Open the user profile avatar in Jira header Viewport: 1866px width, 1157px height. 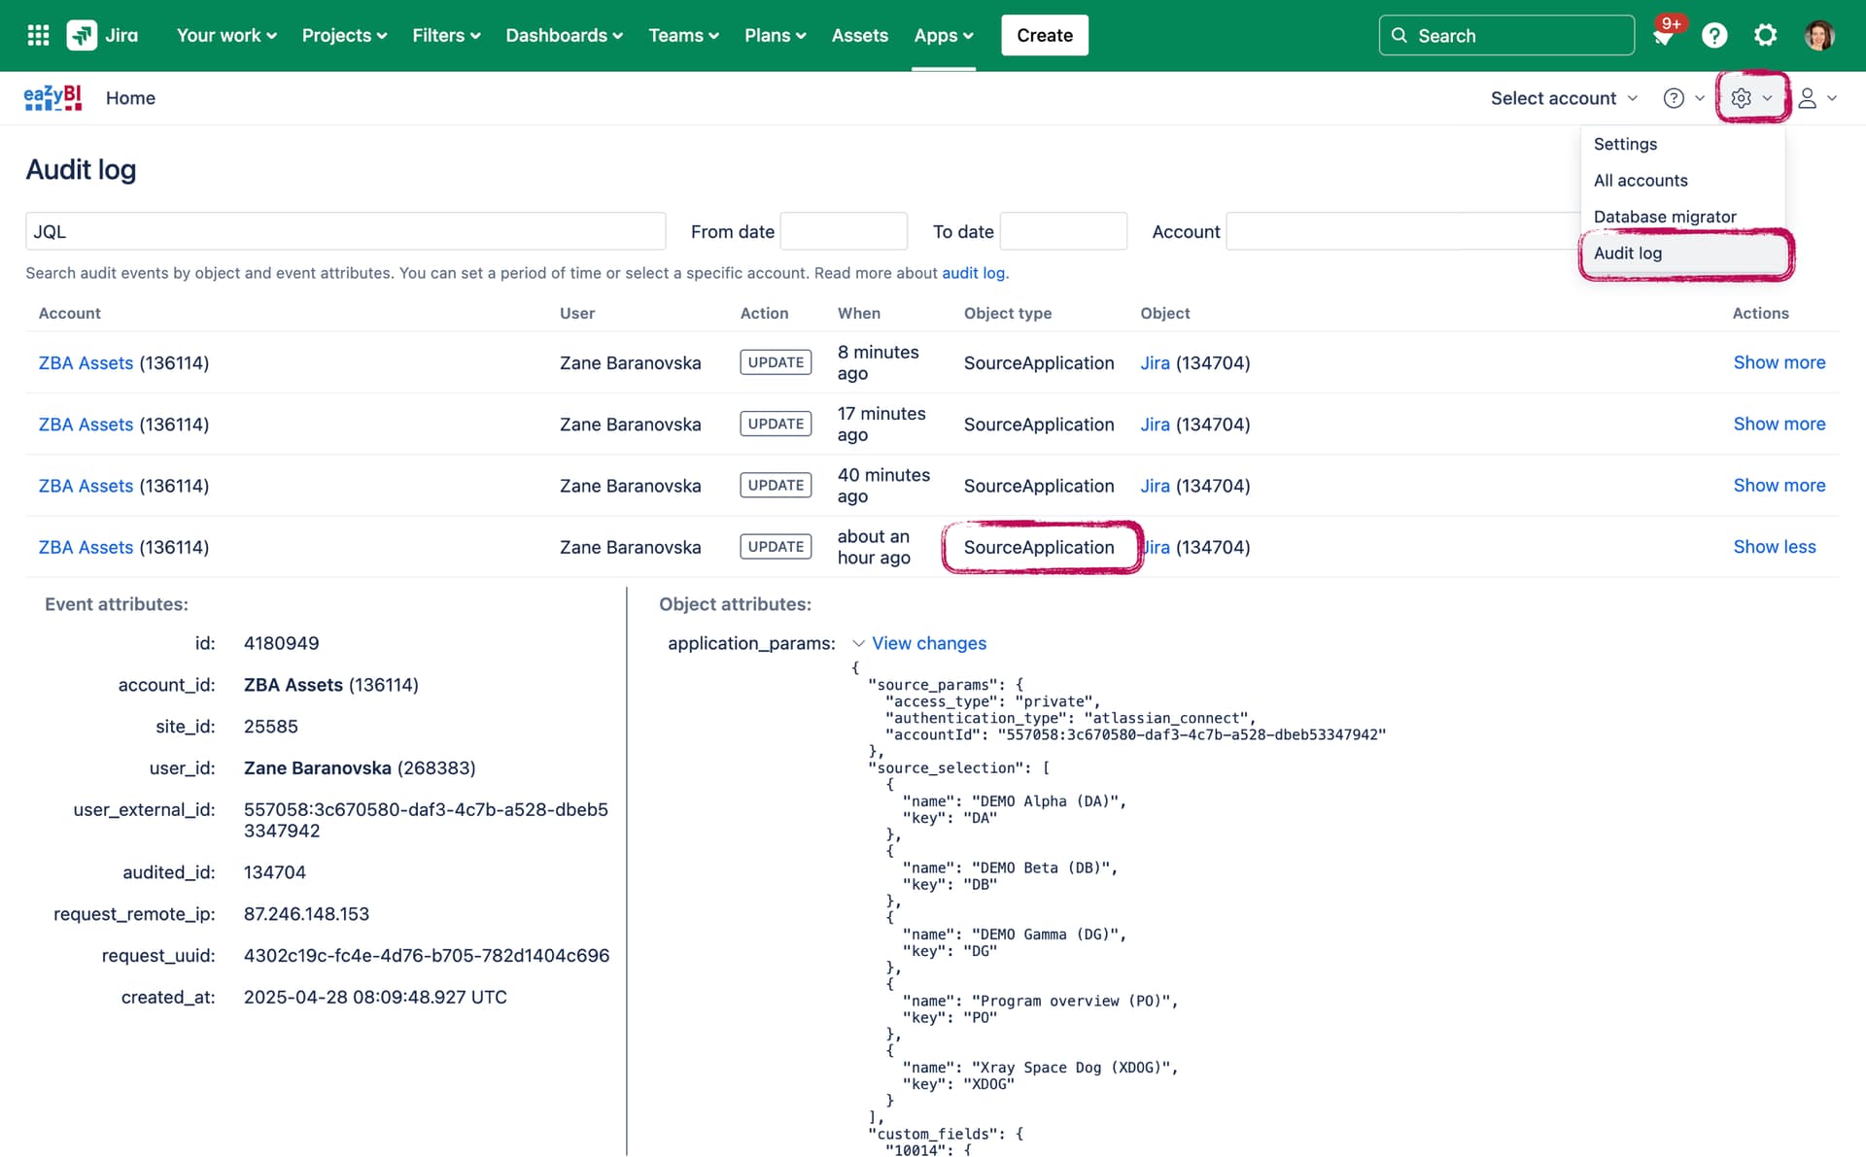[1818, 35]
